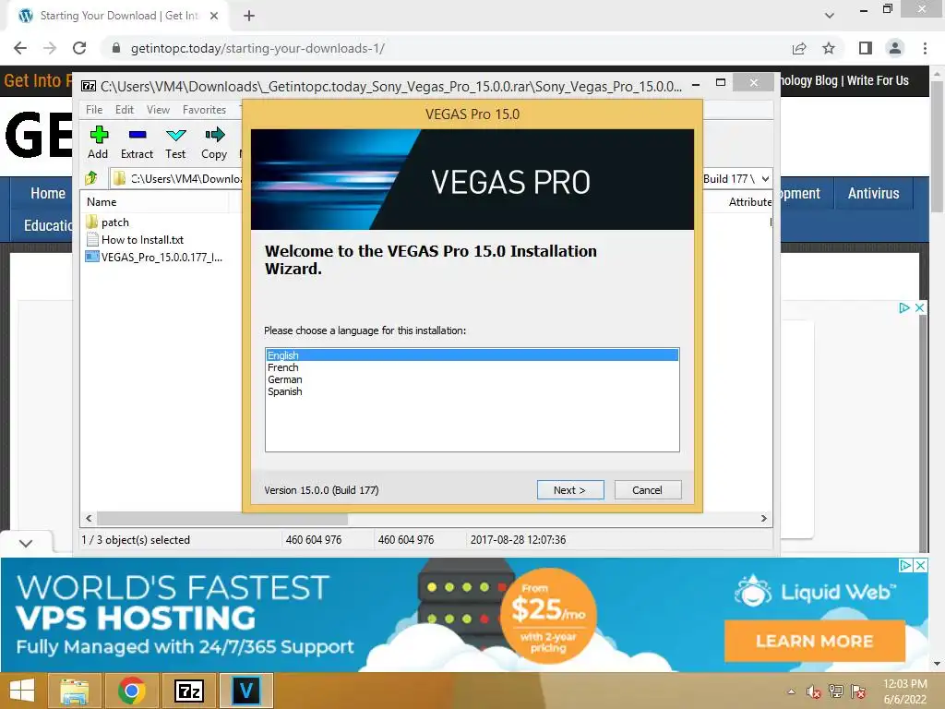Viewport: 945px width, 709px height.
Task: Open Chrome three-dot menu
Action: point(925,48)
